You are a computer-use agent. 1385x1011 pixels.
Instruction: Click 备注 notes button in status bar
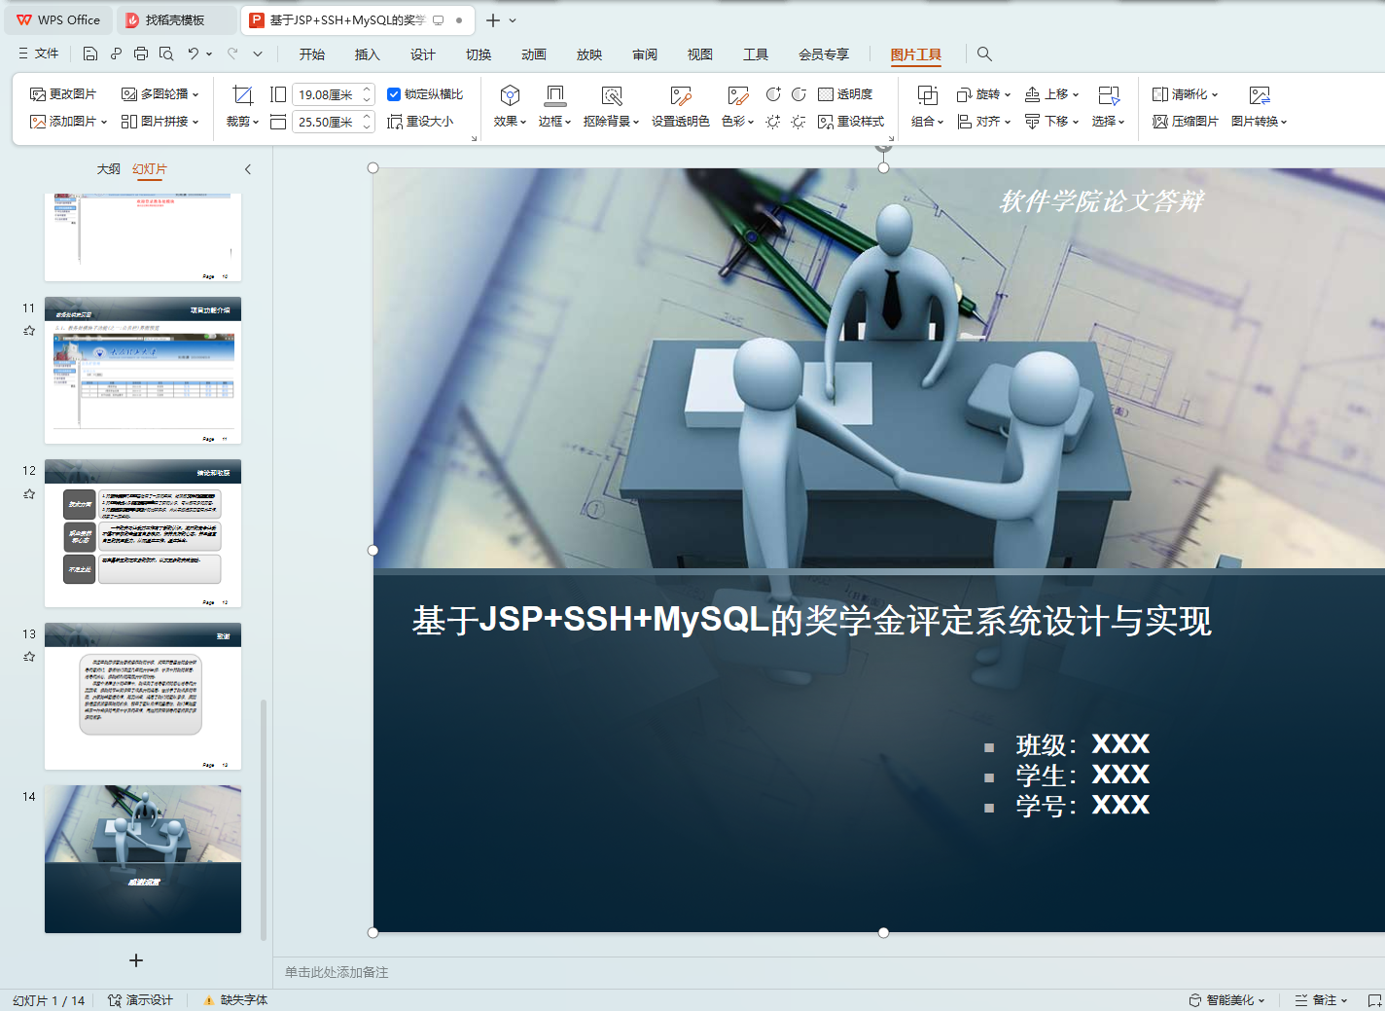point(1321,1000)
